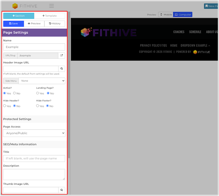Click the hamburger menu icon in top bar
The height and width of the screenshot is (196, 219).
coord(52,6)
